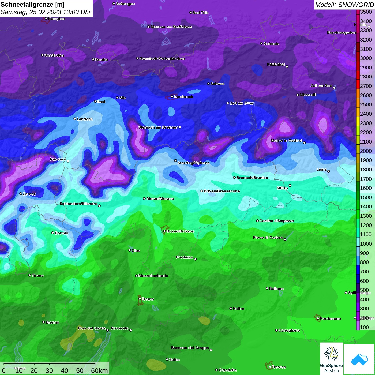Screen dimensions: 375x375
Task: Click the Treviso city marker
Action: pyautogui.click(x=270, y=367)
